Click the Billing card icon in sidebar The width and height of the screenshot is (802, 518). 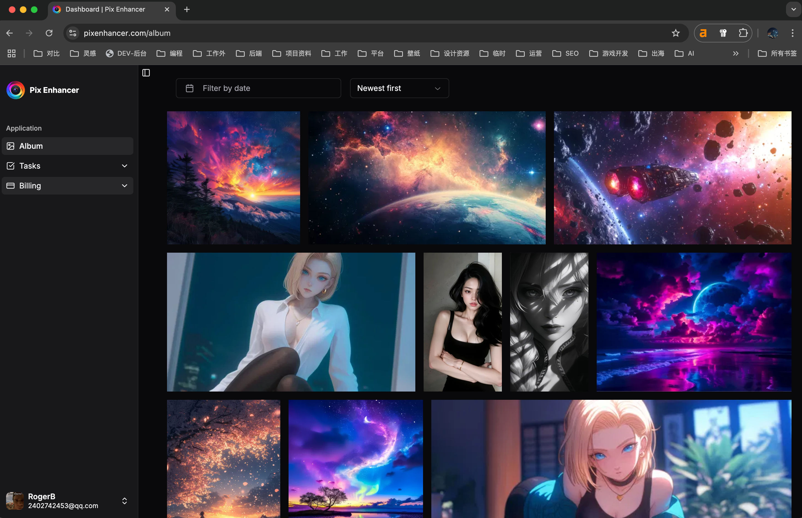tap(10, 186)
